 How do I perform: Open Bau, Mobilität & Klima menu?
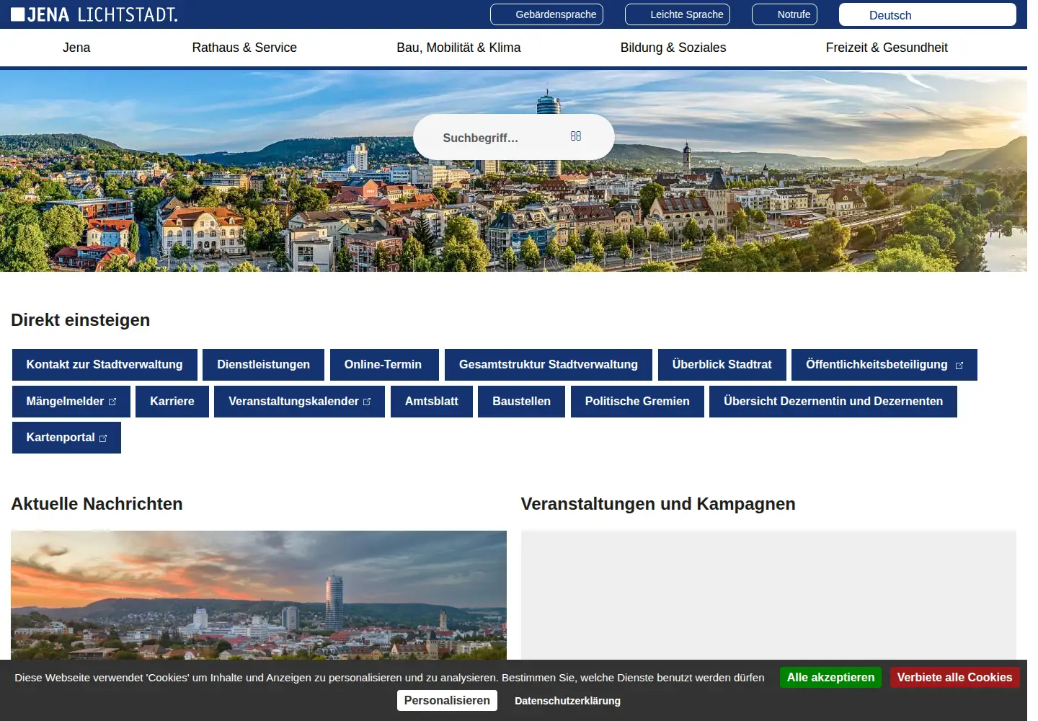pos(458,48)
